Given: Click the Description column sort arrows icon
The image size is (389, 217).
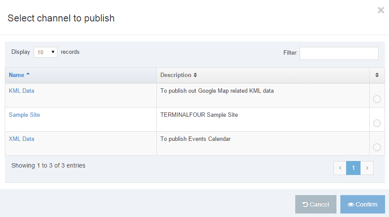Looking at the screenshot, I should pyautogui.click(x=195, y=75).
